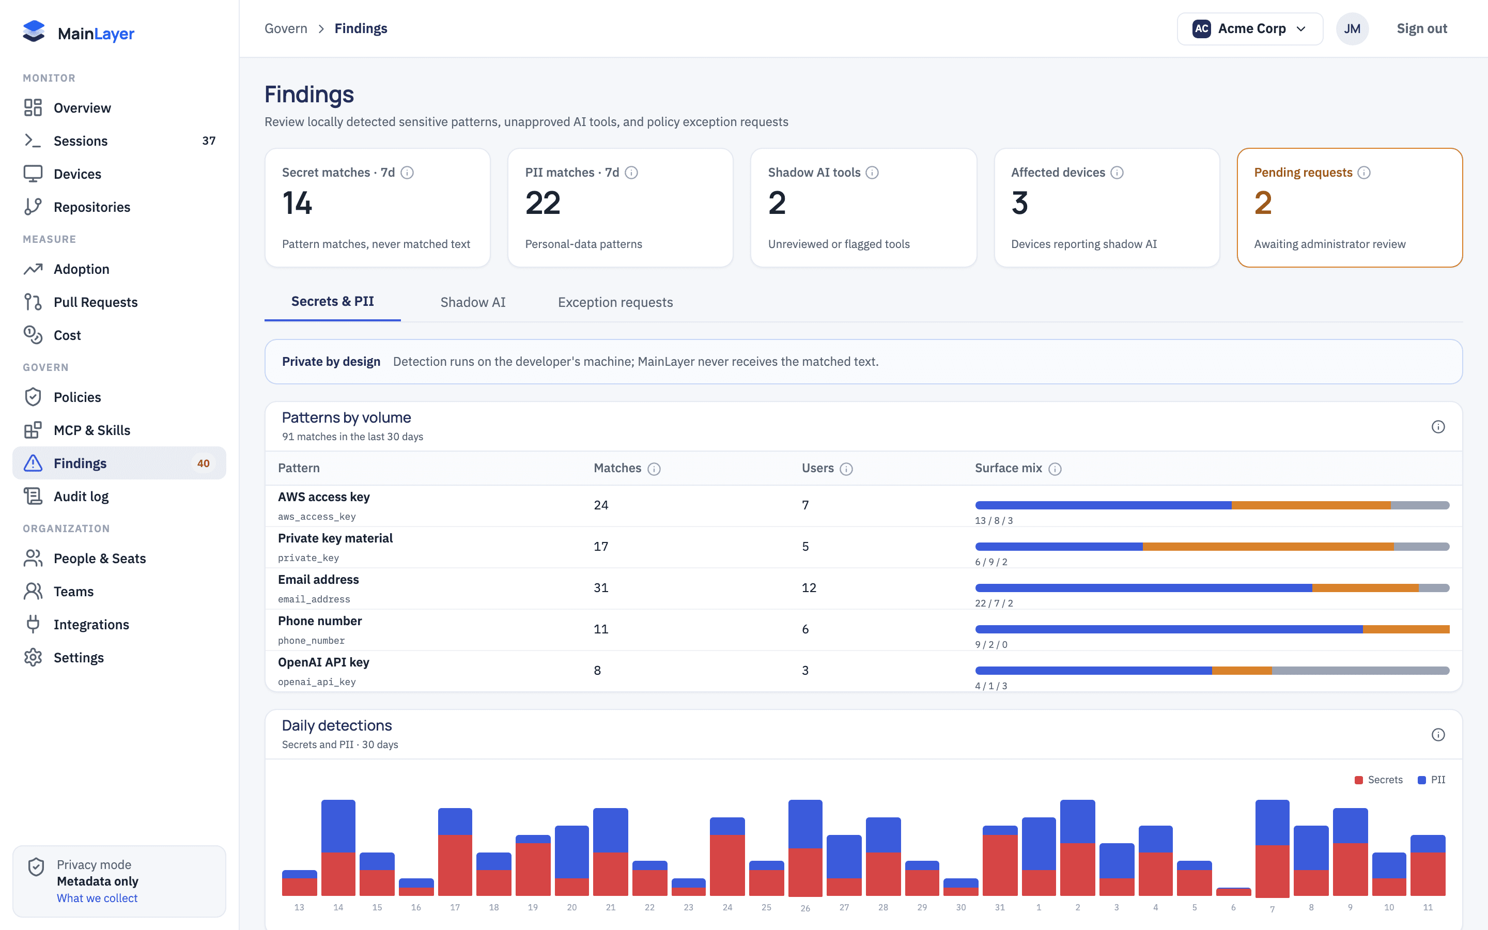
Task: Open Overview via its grid icon
Action: (33, 107)
